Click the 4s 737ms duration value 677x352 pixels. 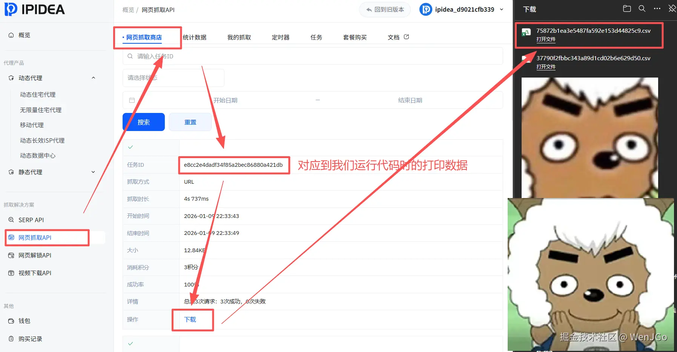pos(196,199)
